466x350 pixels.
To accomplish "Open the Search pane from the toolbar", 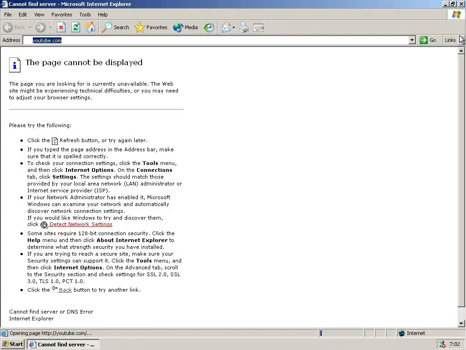I will point(115,27).
